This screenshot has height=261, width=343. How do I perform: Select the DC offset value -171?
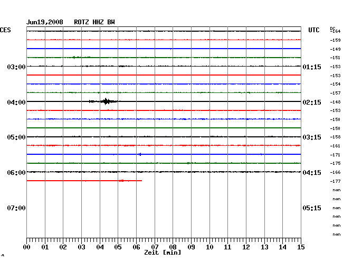[335, 155]
